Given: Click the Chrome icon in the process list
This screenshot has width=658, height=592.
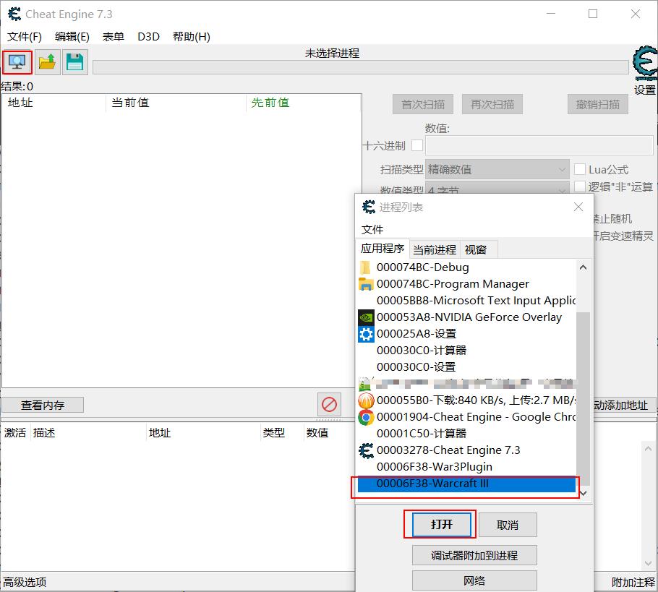Looking at the screenshot, I should (x=366, y=417).
